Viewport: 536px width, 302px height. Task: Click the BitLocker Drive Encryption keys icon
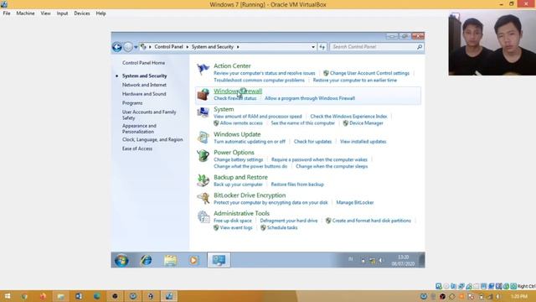tap(203, 198)
